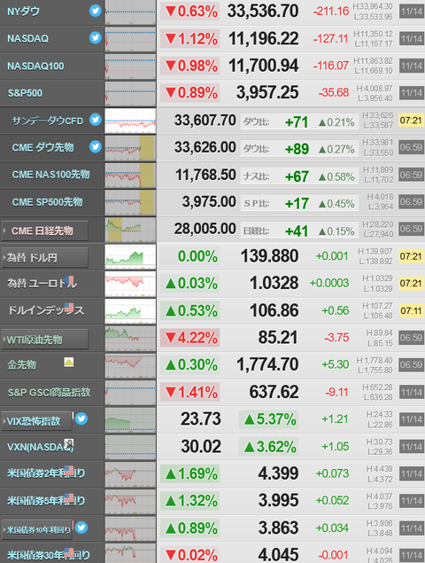Click the US flag icon on 米国債券30年利回り
The image size is (425, 563).
69,552
